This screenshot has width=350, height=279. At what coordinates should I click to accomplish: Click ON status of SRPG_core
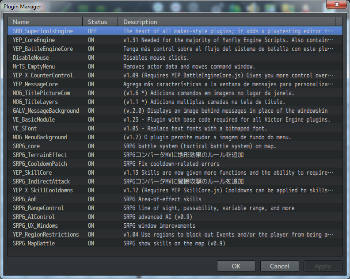[x=91, y=146]
